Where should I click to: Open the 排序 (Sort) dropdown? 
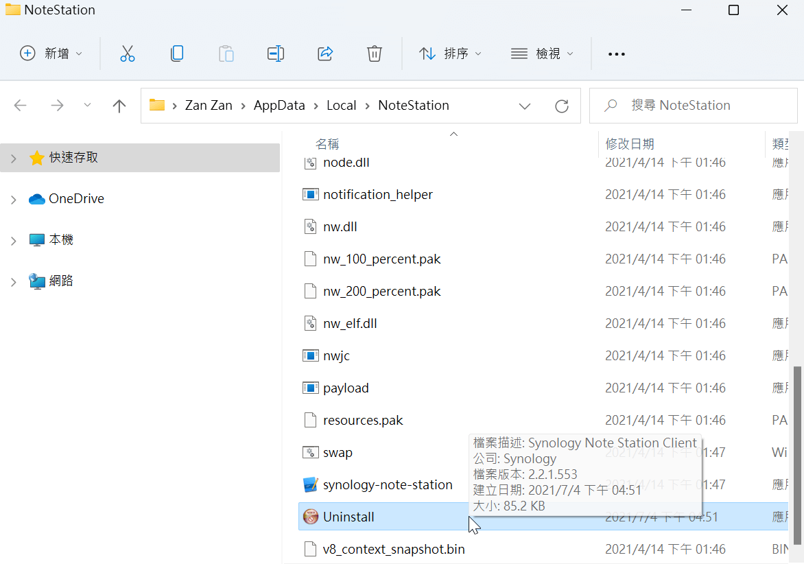pyautogui.click(x=450, y=54)
